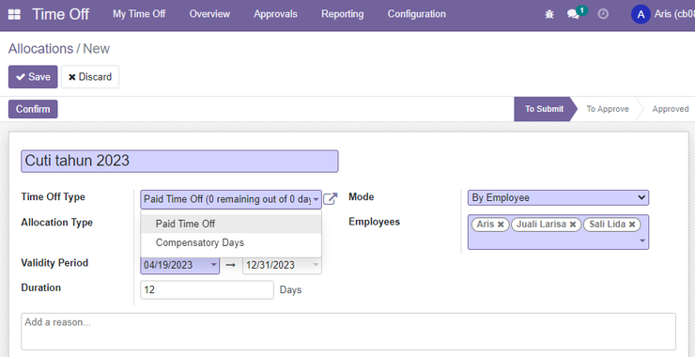Click the debug bug icon

click(549, 14)
